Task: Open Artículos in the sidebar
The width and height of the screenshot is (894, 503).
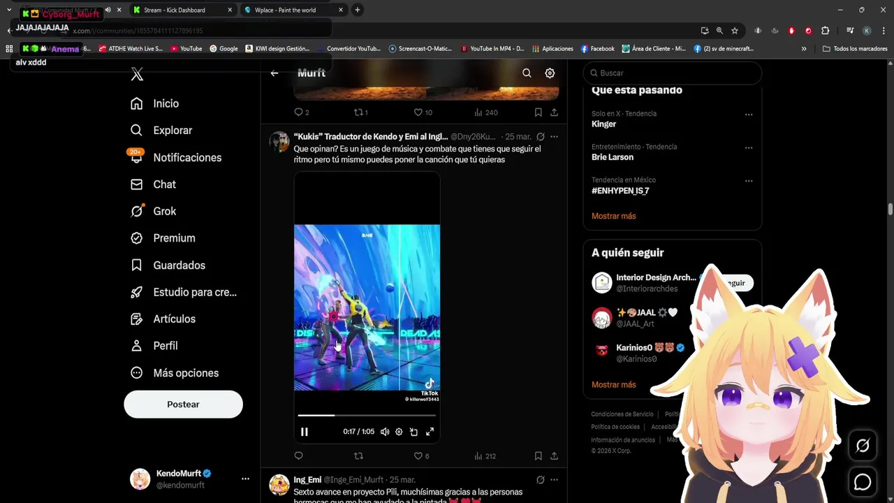Action: [x=163, y=319]
